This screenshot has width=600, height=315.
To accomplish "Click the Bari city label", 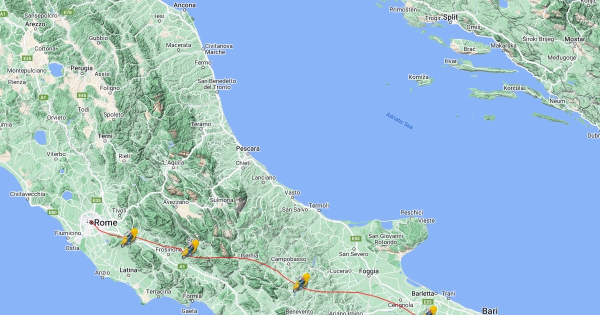I will pos(490,310).
